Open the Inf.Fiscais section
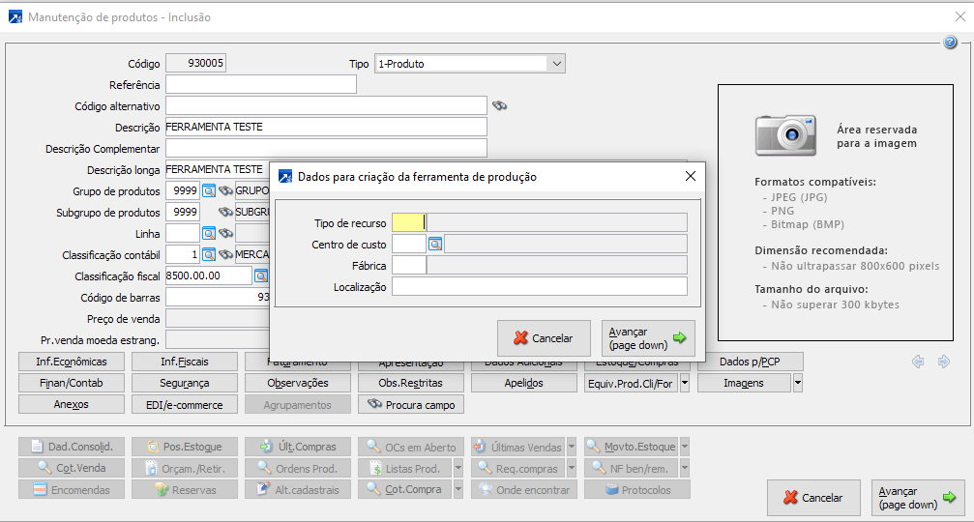The height and width of the screenshot is (522, 974). click(x=185, y=362)
